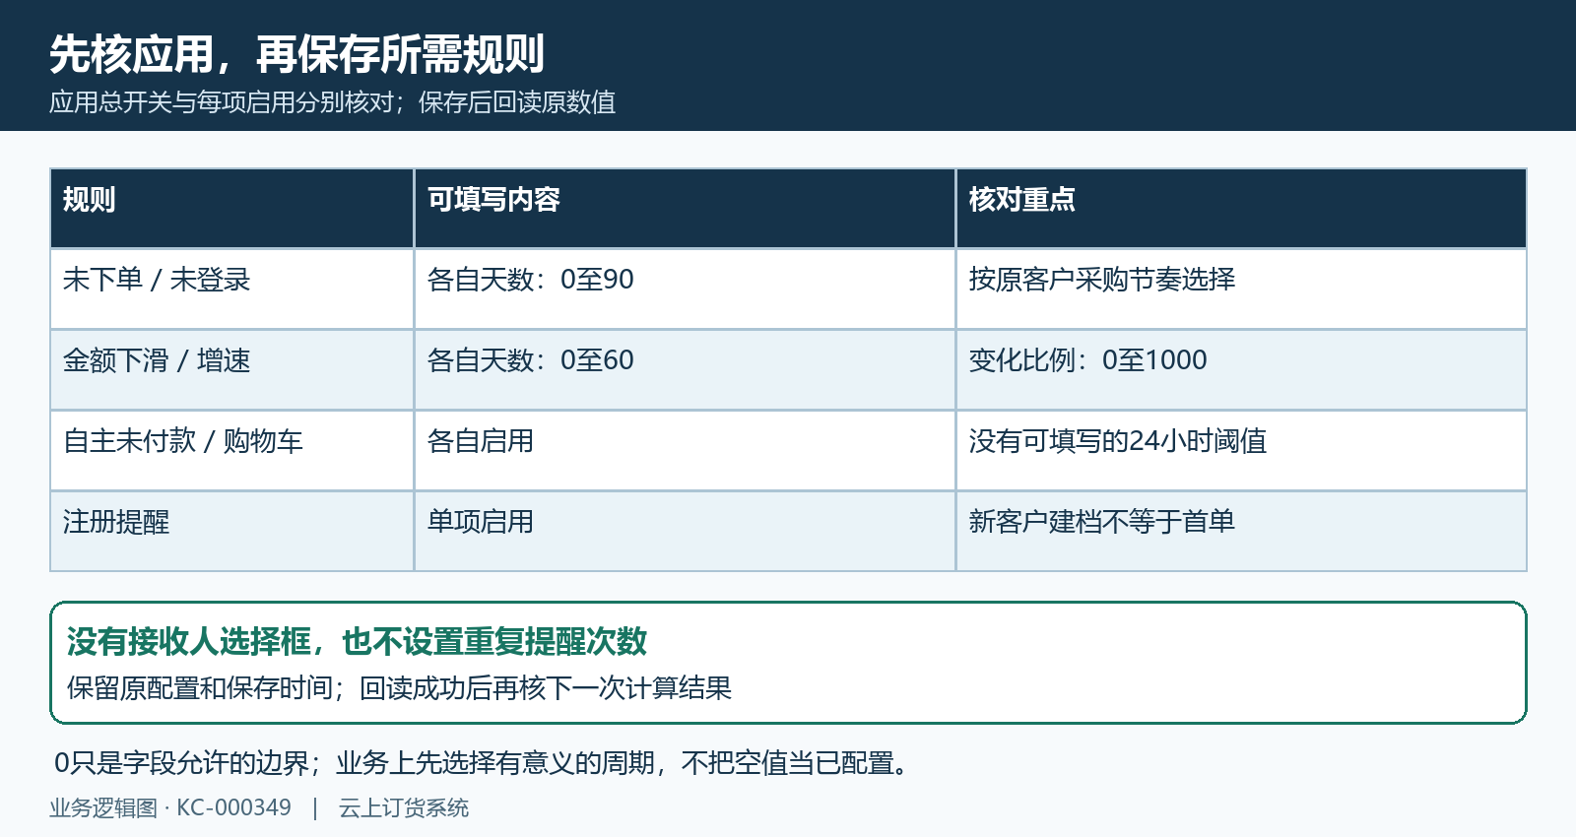This screenshot has width=1576, height=837.
Task: Click the 各自启用 cell
Action: tap(685, 451)
